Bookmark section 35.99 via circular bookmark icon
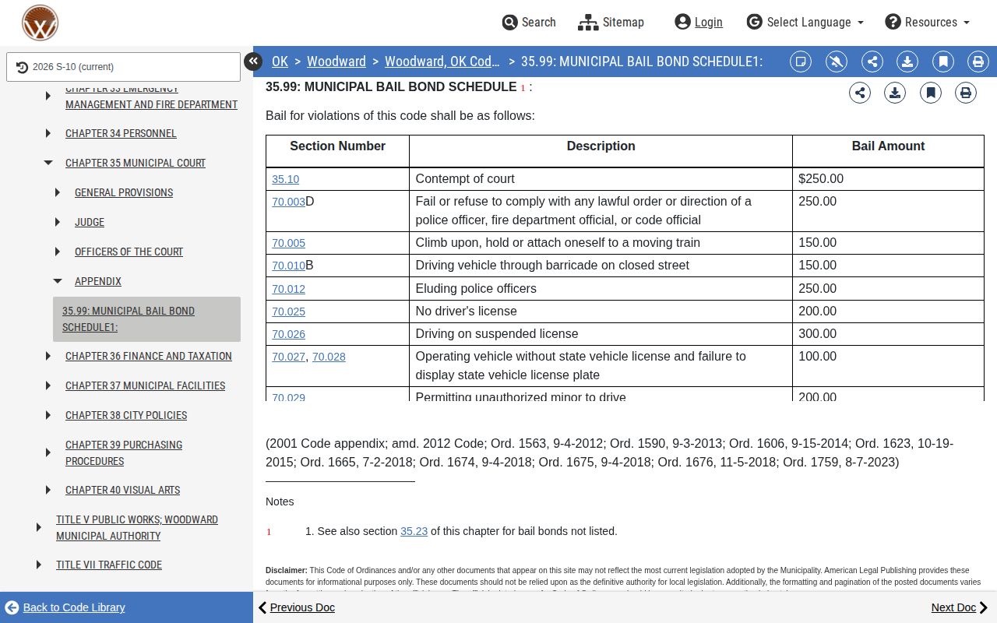This screenshot has height=623, width=997. (x=931, y=93)
